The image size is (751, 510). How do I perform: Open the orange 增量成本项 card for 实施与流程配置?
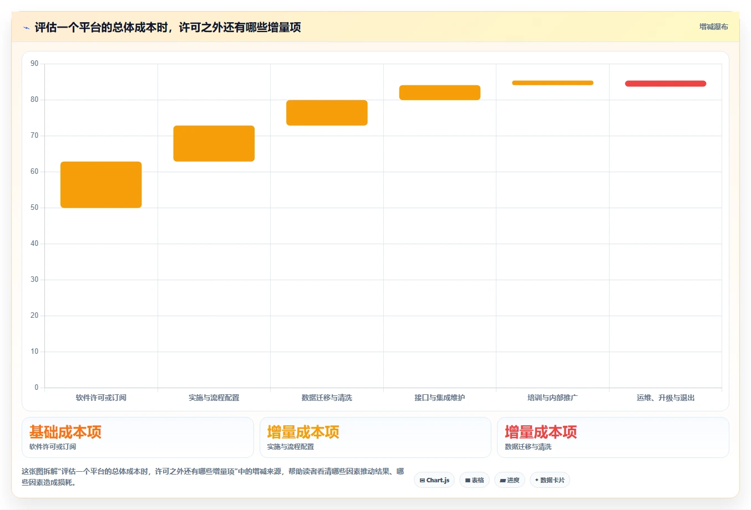pyautogui.click(x=376, y=437)
